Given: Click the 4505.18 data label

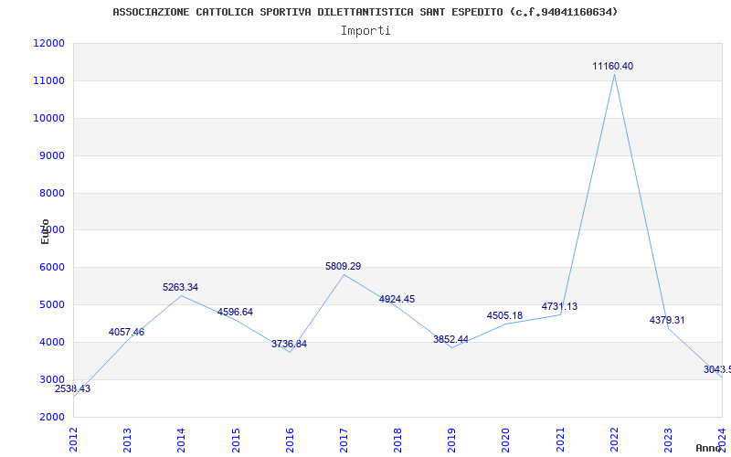Looking at the screenshot, I should point(505,315).
